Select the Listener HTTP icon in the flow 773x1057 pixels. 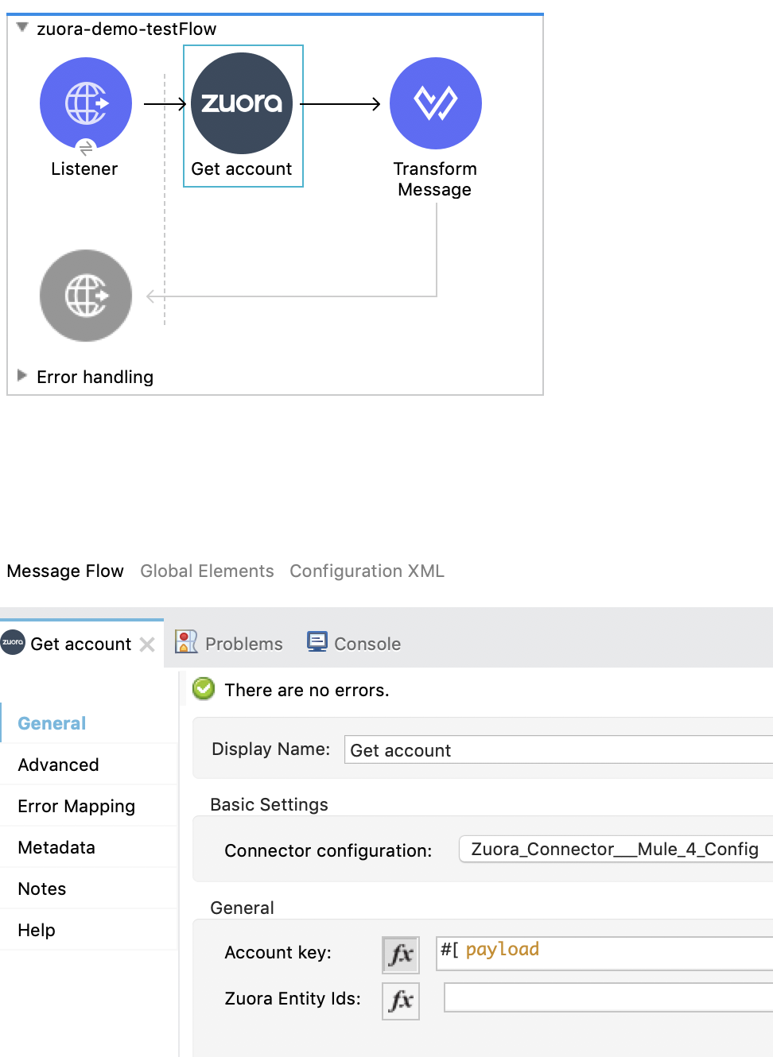(x=85, y=103)
